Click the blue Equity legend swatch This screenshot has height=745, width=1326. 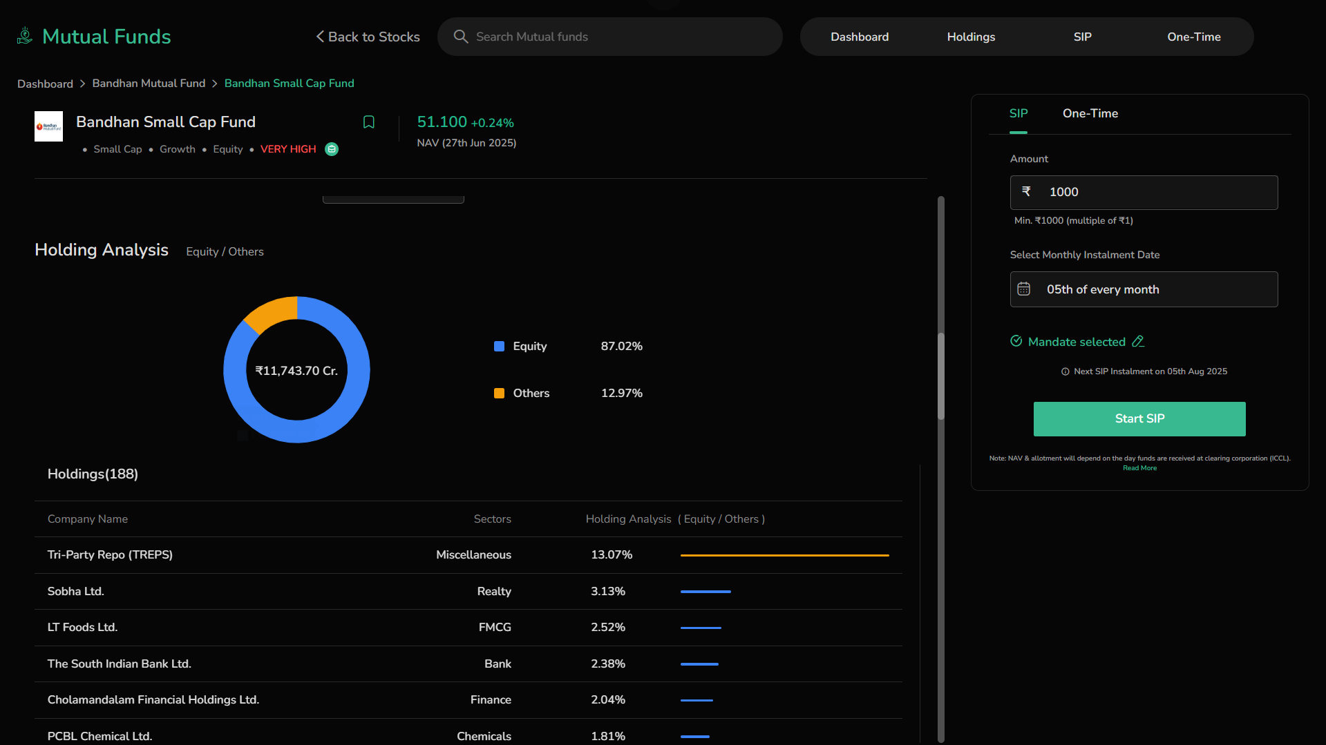499,346
